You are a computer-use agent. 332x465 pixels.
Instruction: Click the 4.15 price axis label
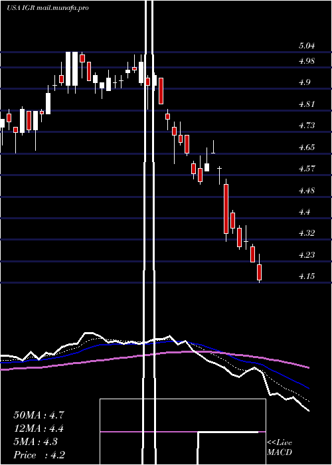pyautogui.click(x=307, y=276)
